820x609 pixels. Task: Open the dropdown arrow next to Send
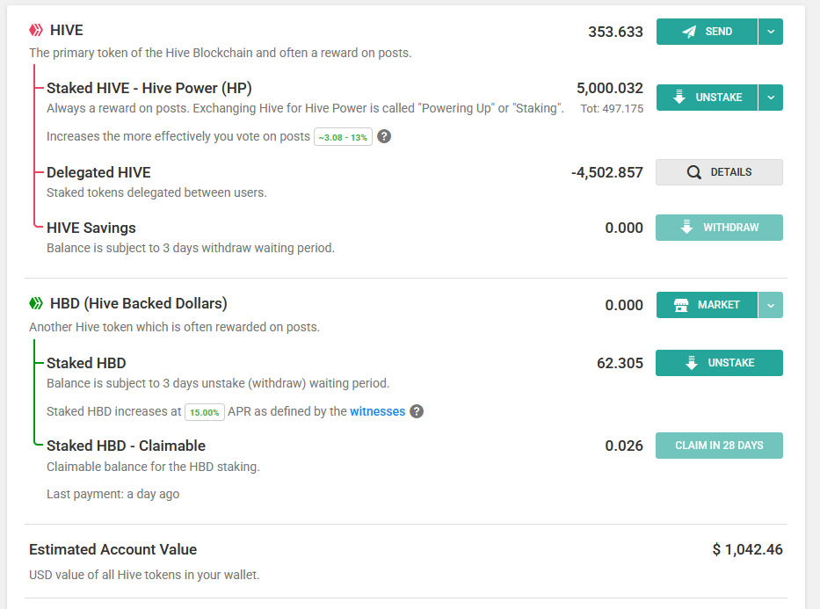coord(771,32)
